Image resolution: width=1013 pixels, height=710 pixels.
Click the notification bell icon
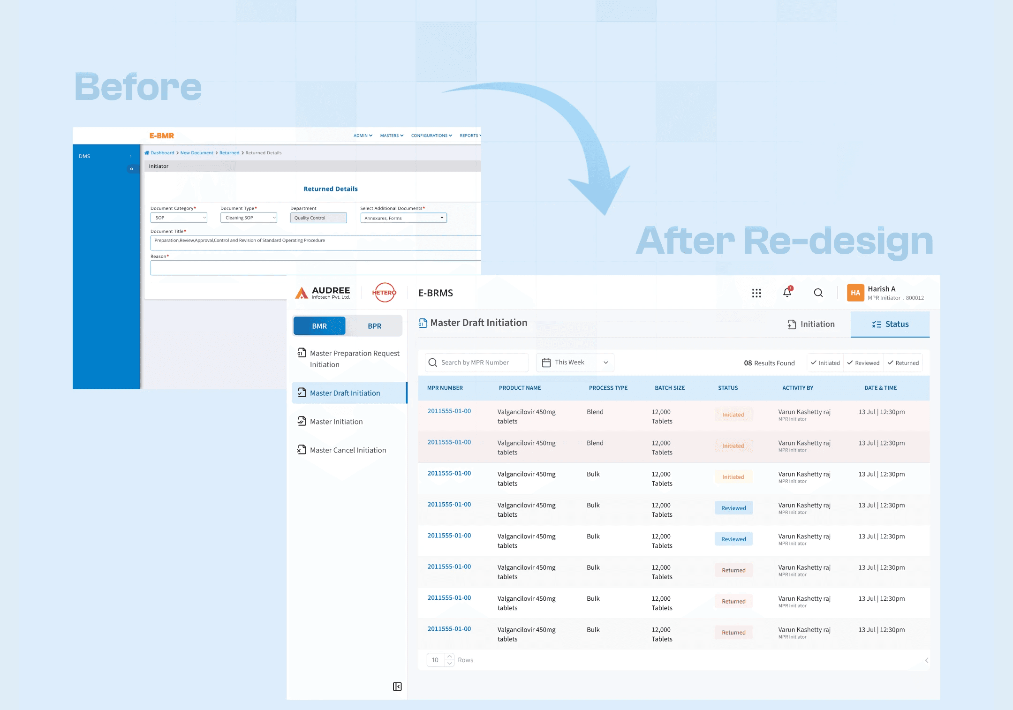click(787, 293)
